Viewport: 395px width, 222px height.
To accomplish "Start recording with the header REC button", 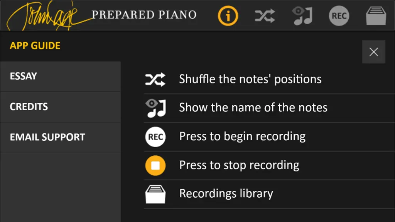I will (339, 16).
